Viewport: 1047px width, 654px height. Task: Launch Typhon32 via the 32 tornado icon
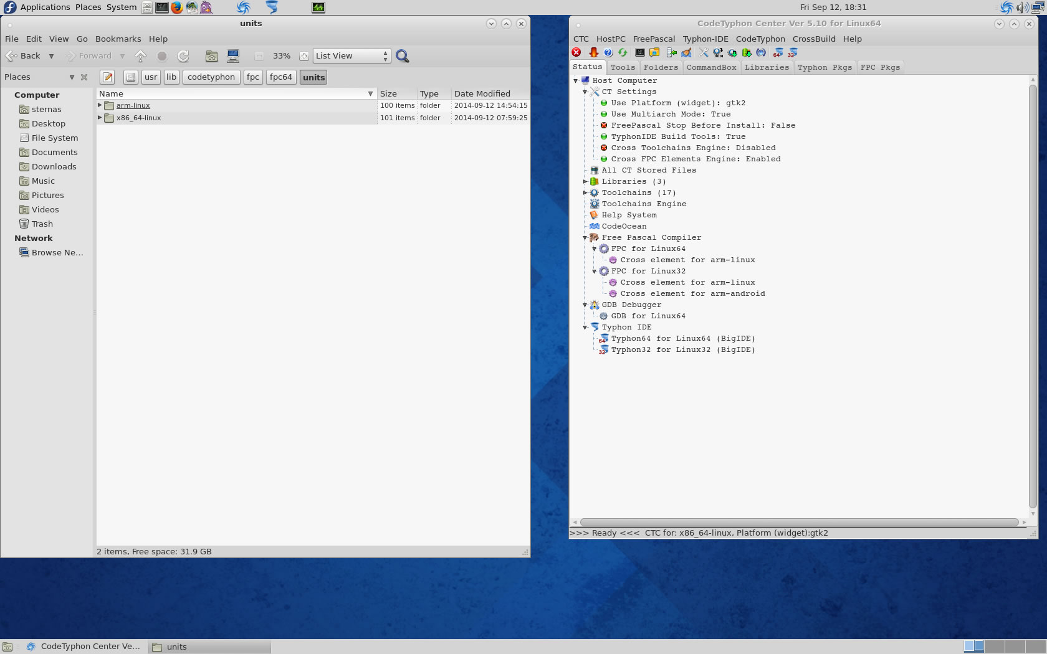(793, 53)
